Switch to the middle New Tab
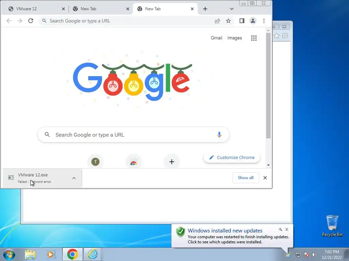 click(101, 9)
